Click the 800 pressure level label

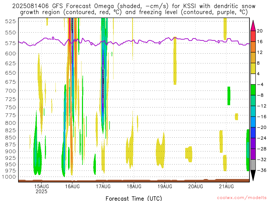[x=10, y=123]
